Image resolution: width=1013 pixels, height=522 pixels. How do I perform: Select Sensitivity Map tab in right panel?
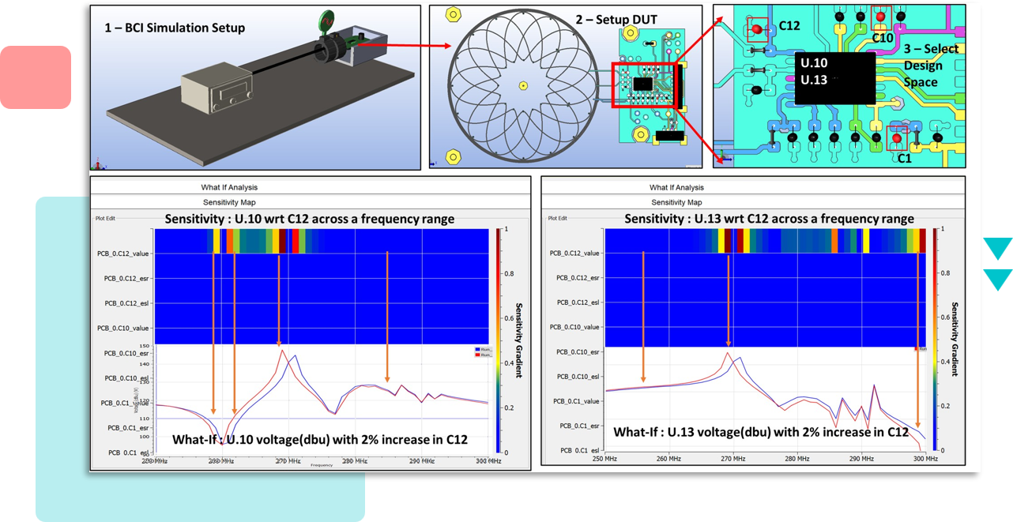[x=676, y=203]
